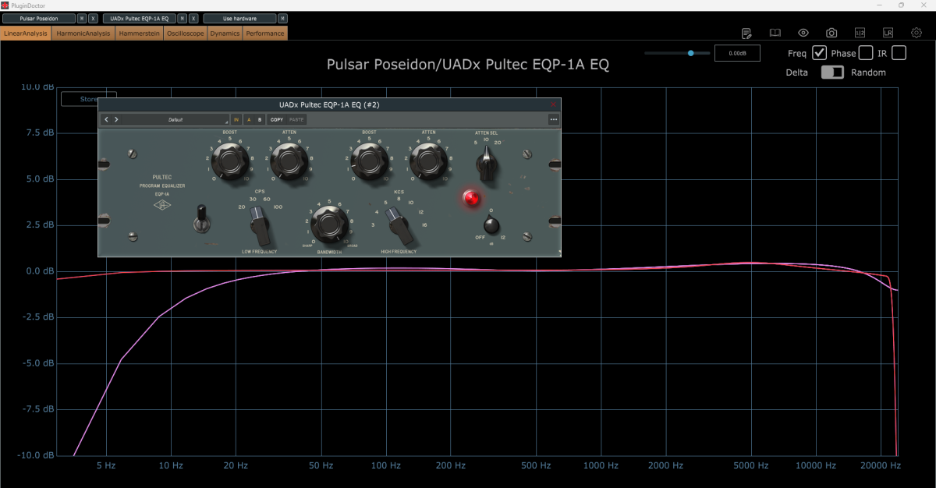Click the low frequency BOOST knob

229,161
